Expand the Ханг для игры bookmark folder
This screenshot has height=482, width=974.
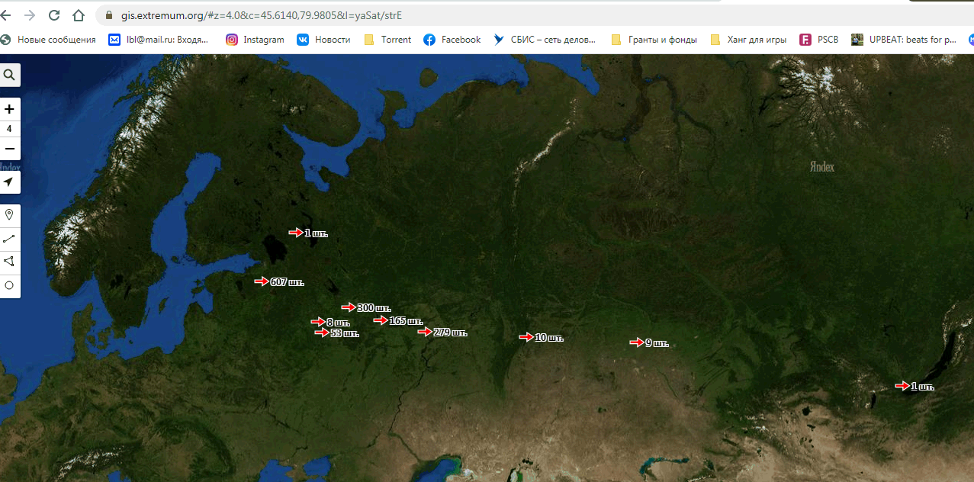[x=747, y=40]
